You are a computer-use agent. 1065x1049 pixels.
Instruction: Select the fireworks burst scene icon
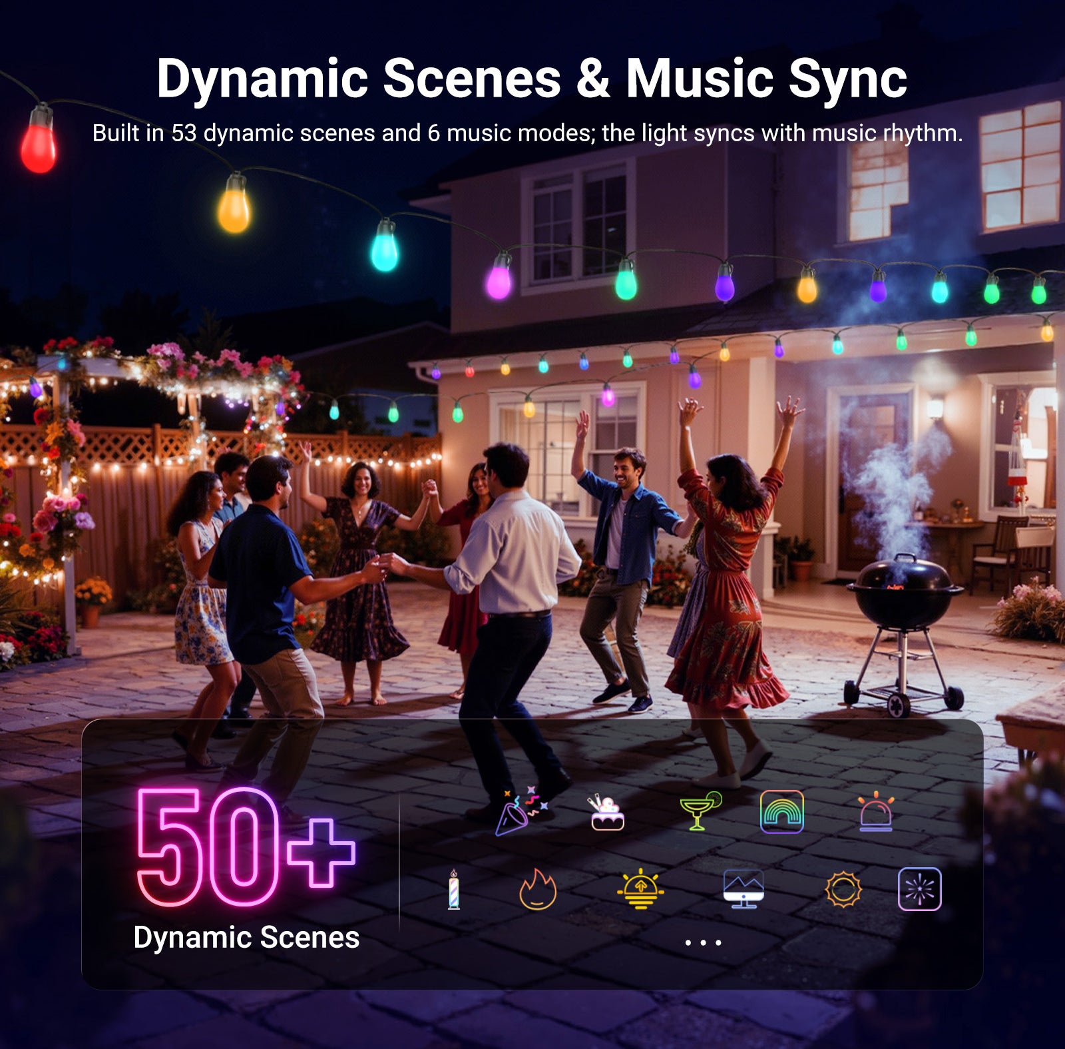[919, 889]
